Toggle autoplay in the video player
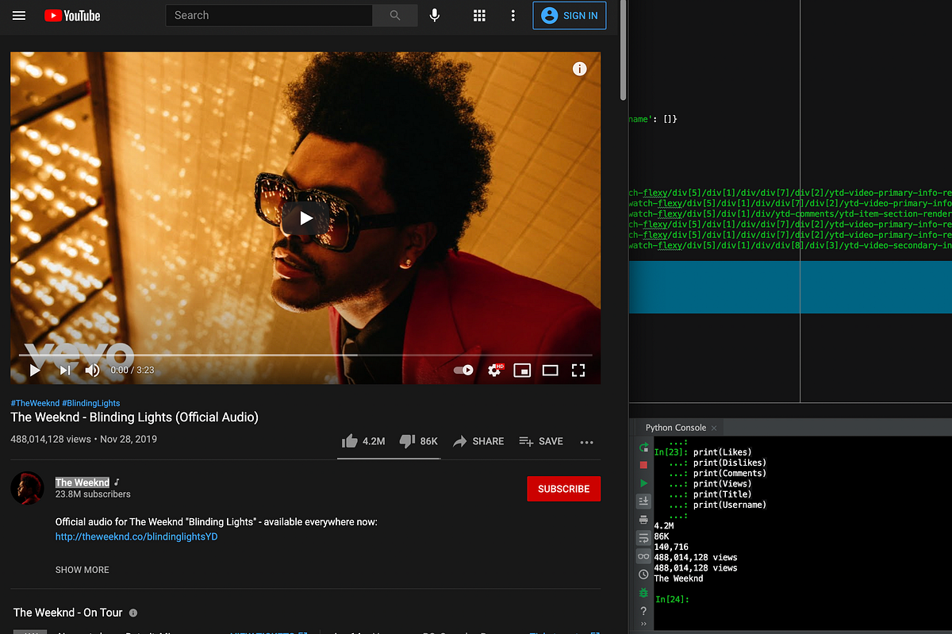 tap(463, 370)
